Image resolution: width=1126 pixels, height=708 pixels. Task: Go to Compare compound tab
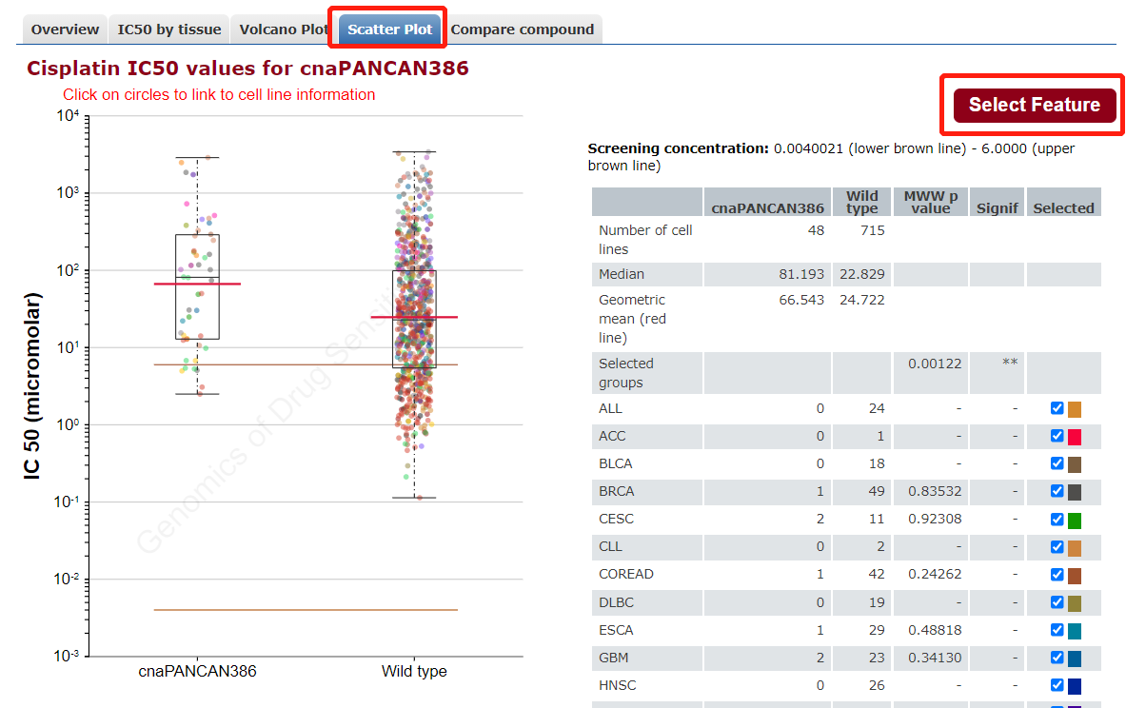[523, 29]
